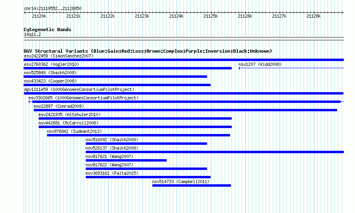Screen dimensions: 355x213
Task: Select the nsv516092 (Shaikh2009) label
Action: [112, 140]
